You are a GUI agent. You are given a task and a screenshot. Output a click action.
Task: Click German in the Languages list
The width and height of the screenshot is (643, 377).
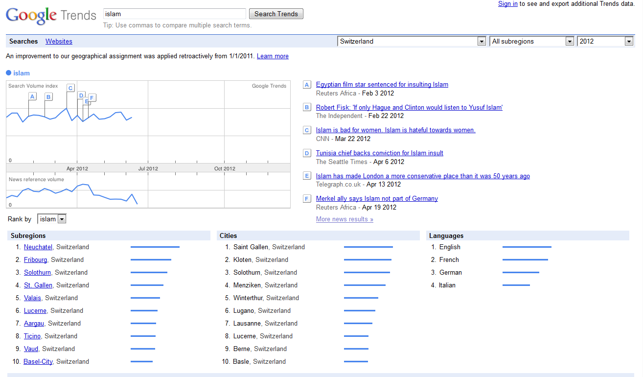(x=451, y=273)
